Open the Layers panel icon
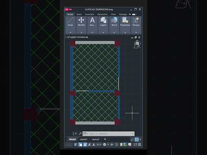Viewport: 207px width, 155px height. tap(103, 20)
